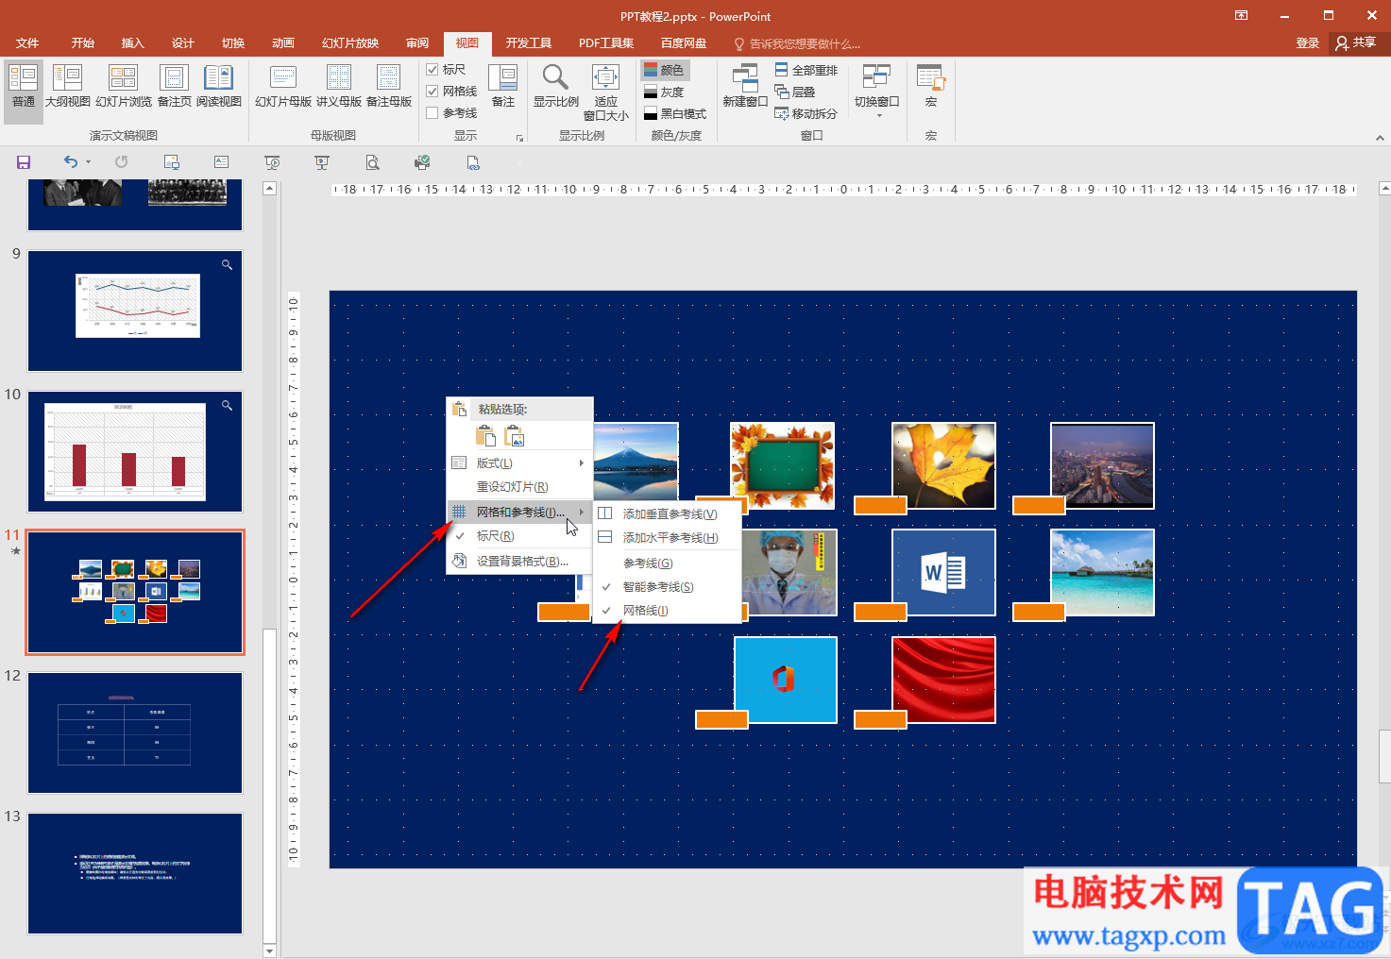Toggle the Notes (备注) pane button
The image size is (1391, 959).
coord(503,87)
